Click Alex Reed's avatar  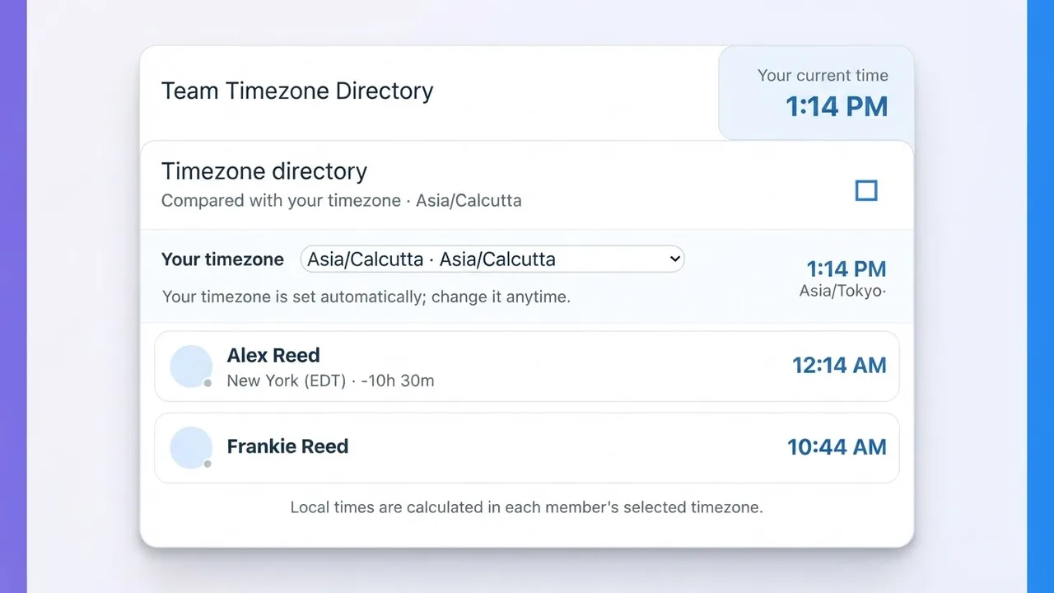[x=191, y=367]
